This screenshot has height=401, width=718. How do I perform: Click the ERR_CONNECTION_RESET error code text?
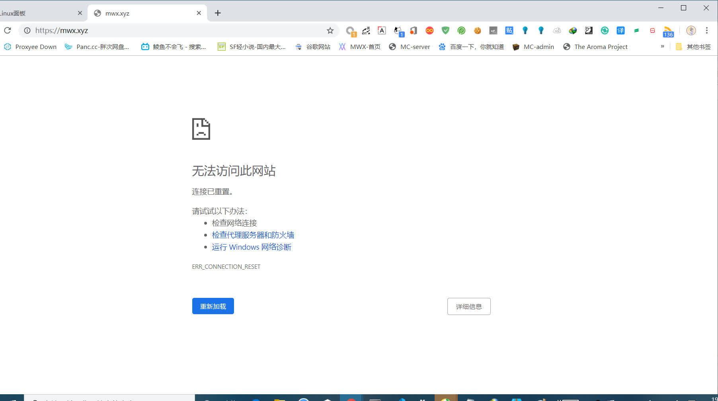coord(226,266)
